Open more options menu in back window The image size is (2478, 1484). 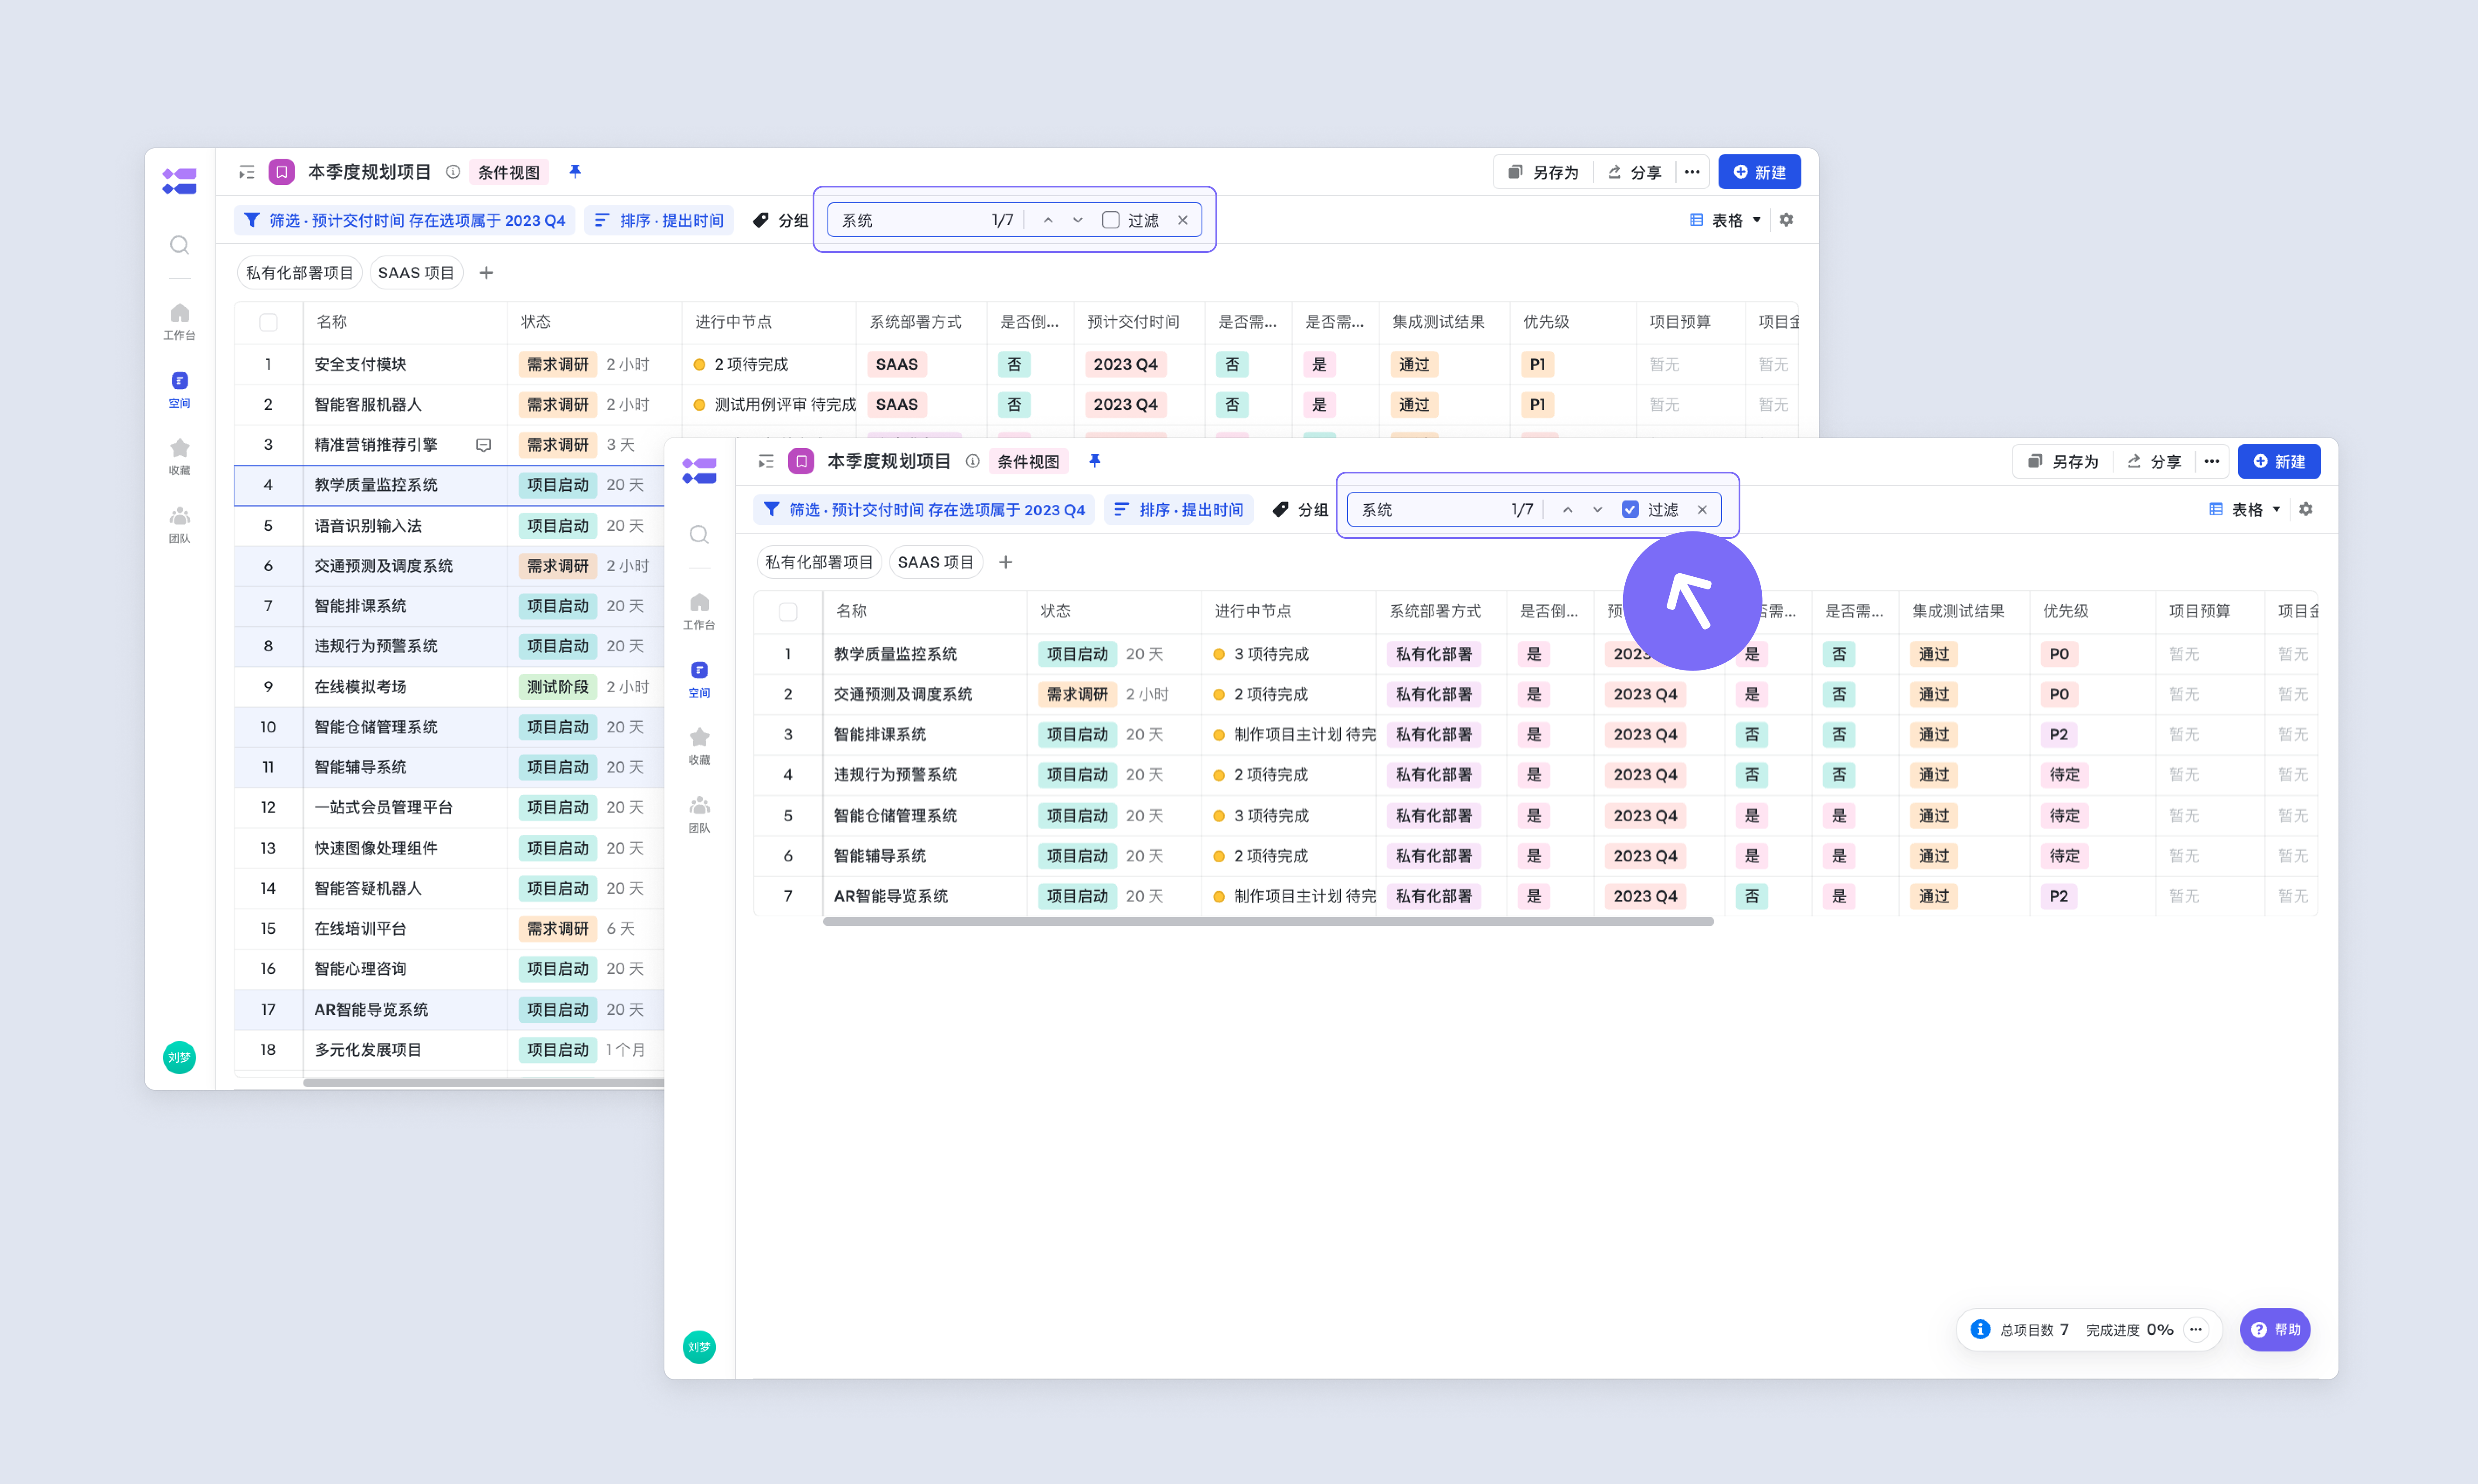1692,172
